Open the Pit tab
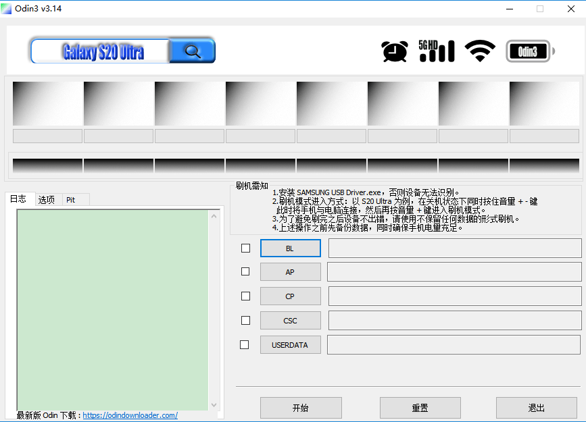 (70, 199)
